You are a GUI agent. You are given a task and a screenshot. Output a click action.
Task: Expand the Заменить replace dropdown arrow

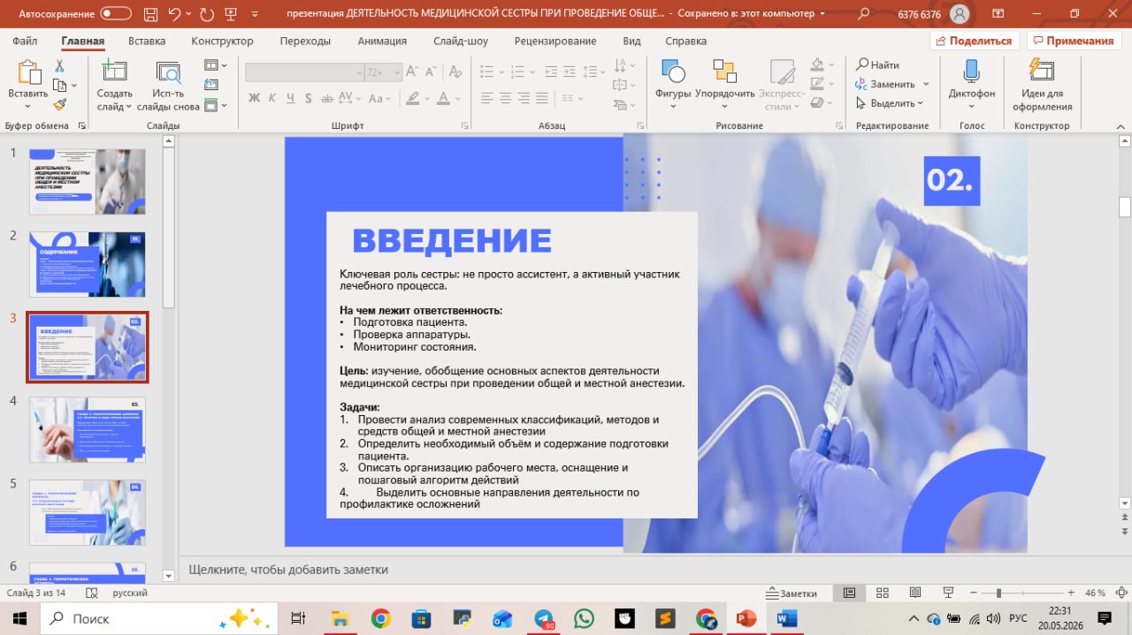pyautogui.click(x=926, y=84)
